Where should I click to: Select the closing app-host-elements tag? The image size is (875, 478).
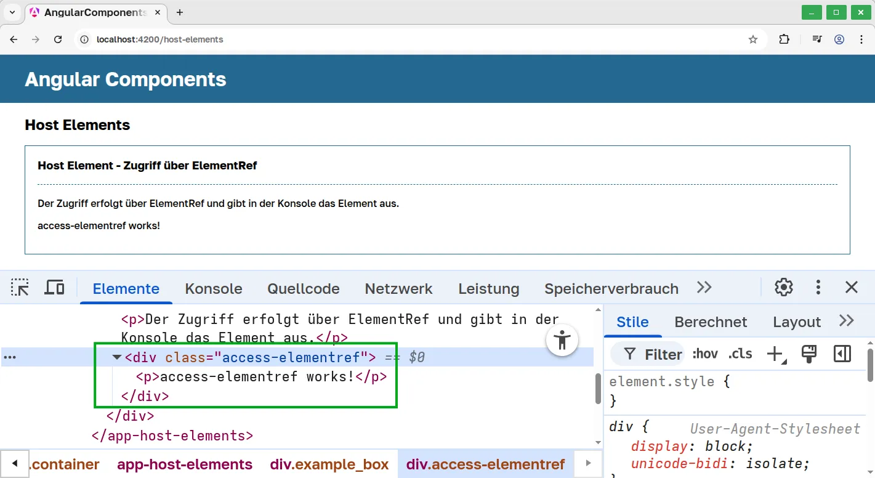172,436
